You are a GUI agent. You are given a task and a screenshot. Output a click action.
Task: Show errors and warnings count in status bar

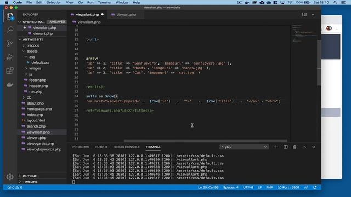click(x=15, y=187)
